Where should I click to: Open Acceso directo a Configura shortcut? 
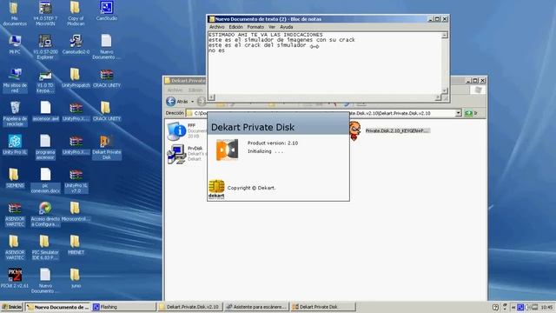coord(45,215)
